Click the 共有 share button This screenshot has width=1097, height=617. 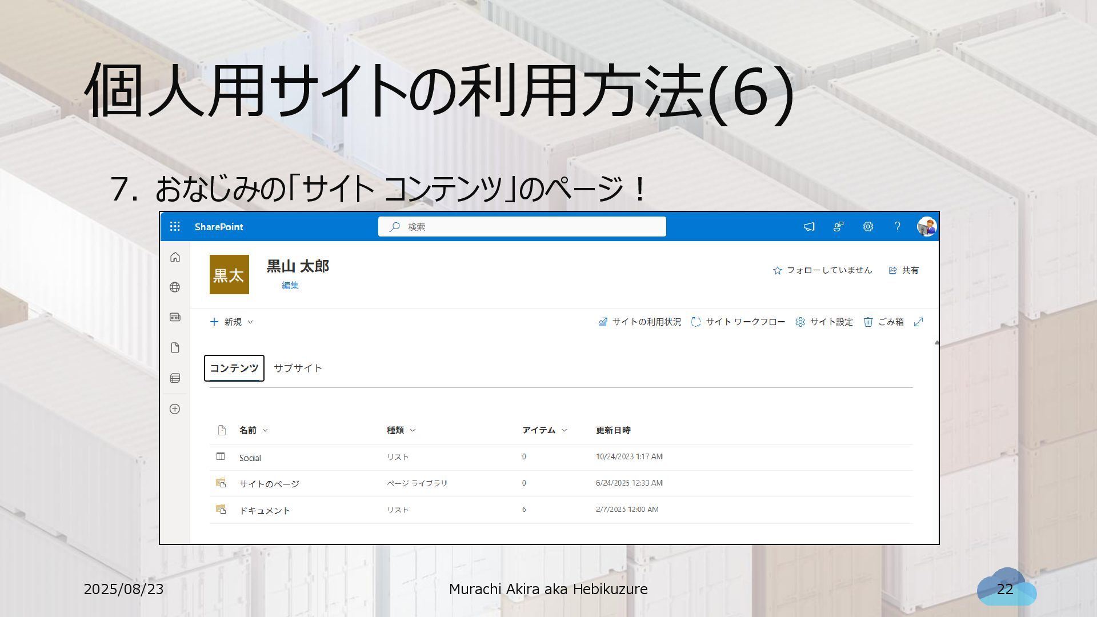point(904,270)
